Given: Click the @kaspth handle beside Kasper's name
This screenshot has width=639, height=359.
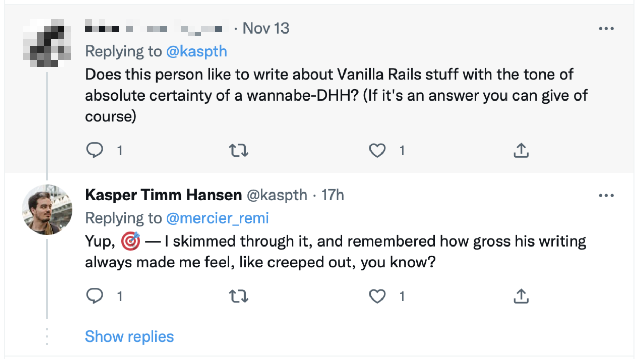Looking at the screenshot, I should [277, 195].
